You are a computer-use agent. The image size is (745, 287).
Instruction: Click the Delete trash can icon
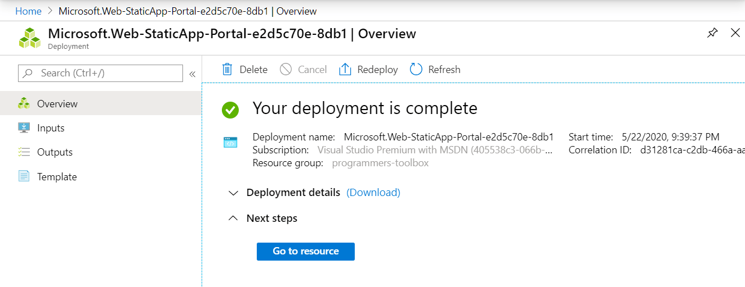tap(227, 69)
